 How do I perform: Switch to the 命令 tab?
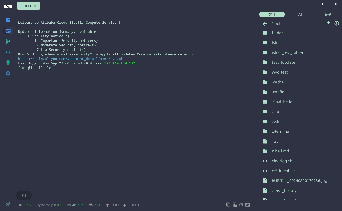click(328, 14)
